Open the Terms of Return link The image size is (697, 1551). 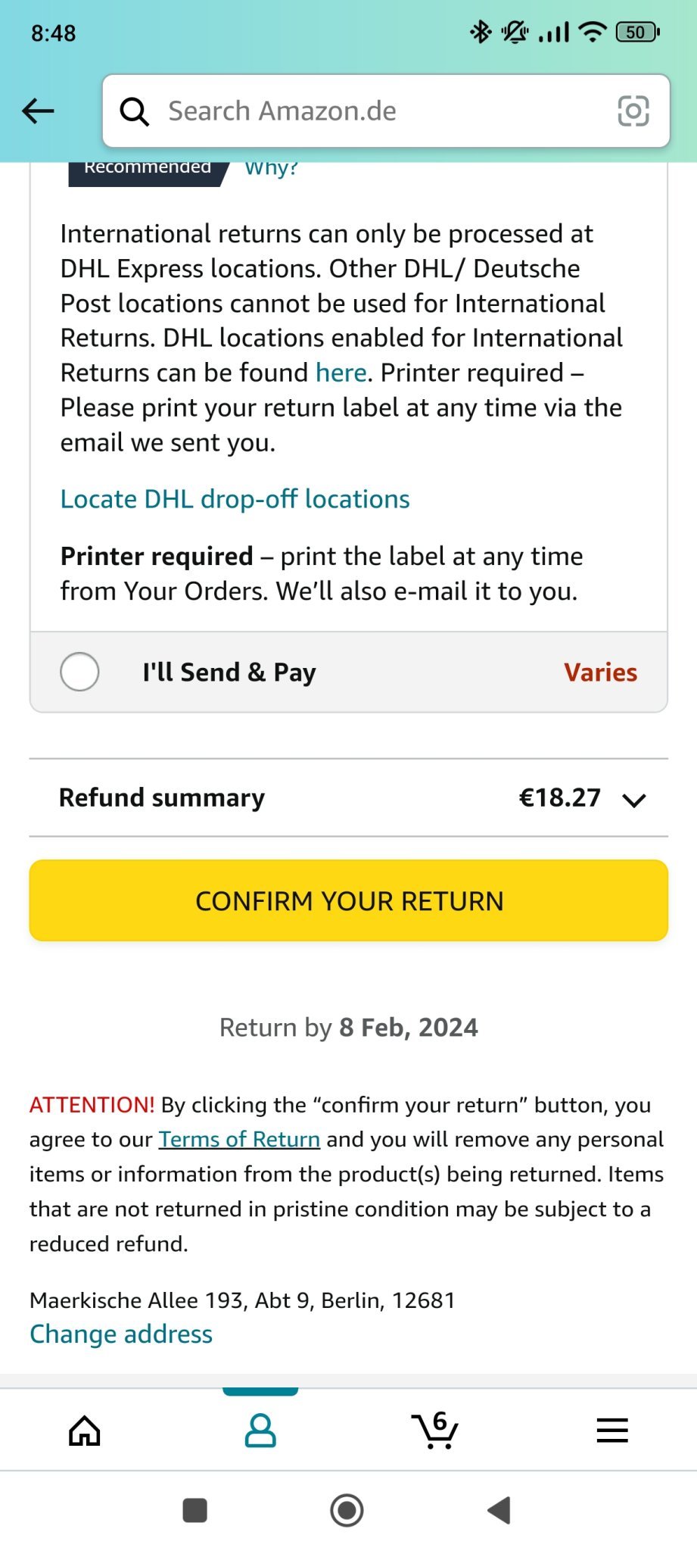tap(239, 1139)
